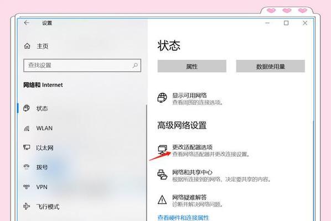This screenshot has width=331, height=221.
Task: Select the 状态 globe icon in sidebar
Action: pyautogui.click(x=27, y=108)
